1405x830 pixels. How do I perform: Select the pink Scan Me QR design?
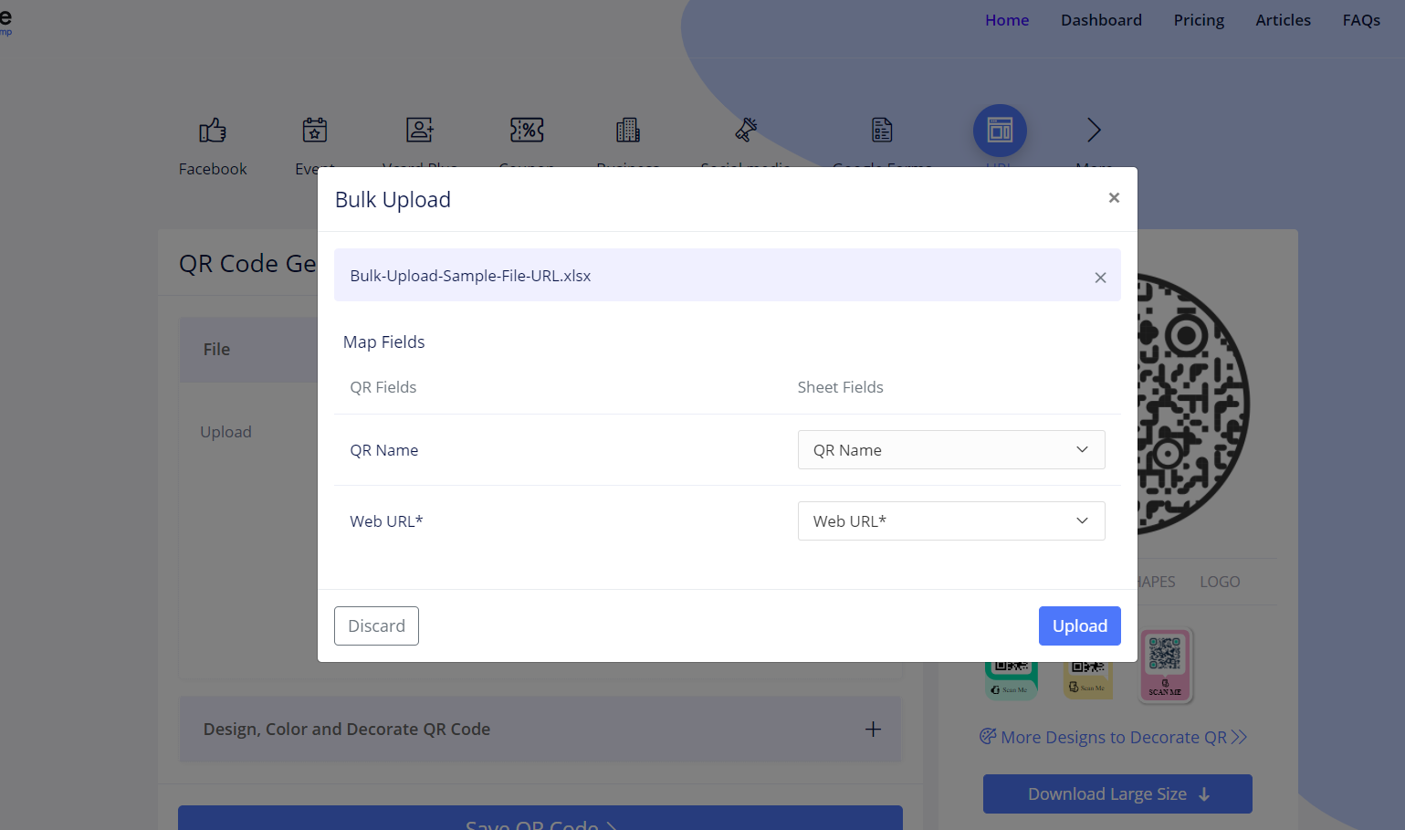1166,665
